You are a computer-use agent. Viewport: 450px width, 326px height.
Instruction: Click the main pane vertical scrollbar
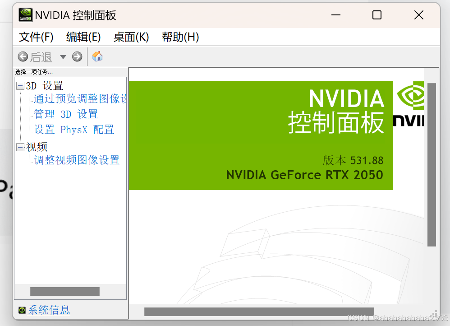432,165
